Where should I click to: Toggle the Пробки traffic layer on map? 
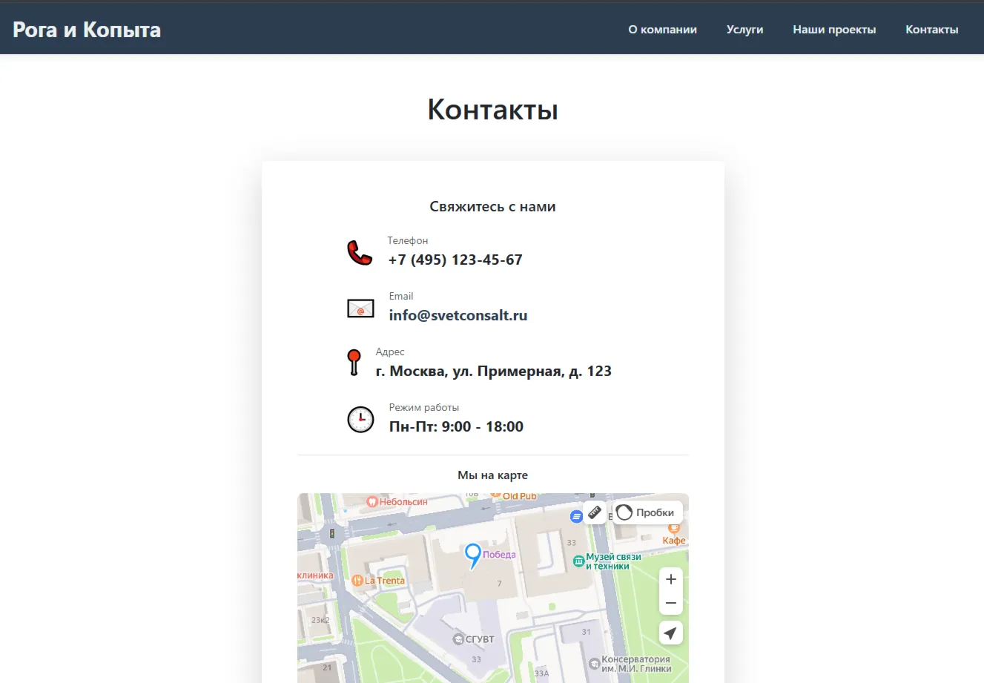[x=647, y=512]
